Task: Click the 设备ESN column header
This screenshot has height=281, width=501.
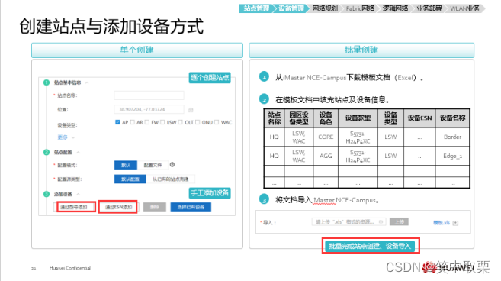Action: pyautogui.click(x=419, y=118)
